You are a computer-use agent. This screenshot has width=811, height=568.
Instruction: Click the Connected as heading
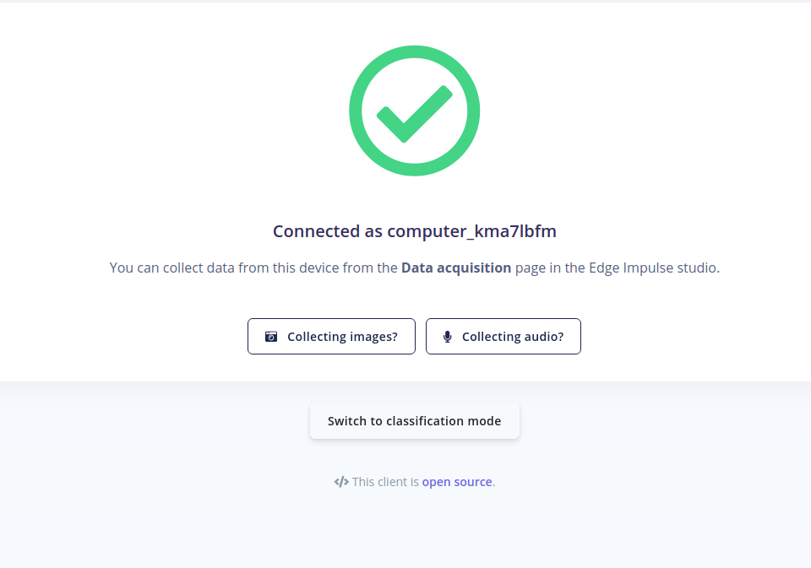(414, 231)
